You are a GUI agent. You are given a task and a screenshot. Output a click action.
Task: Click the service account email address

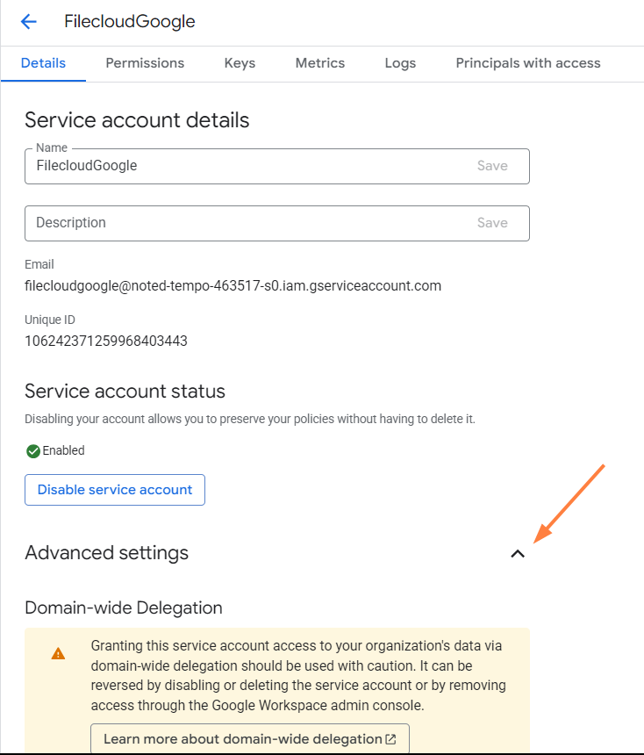[x=233, y=285]
